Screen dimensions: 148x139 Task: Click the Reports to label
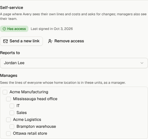coord(10,53)
